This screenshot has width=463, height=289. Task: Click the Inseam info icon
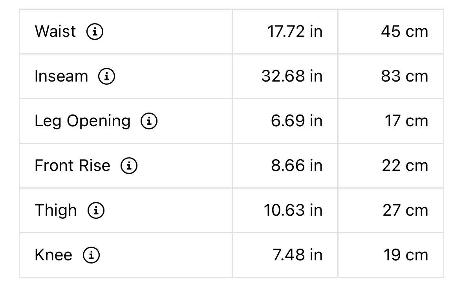click(x=106, y=76)
